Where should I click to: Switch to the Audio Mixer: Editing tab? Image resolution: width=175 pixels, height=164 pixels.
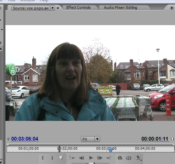coord(121,7)
